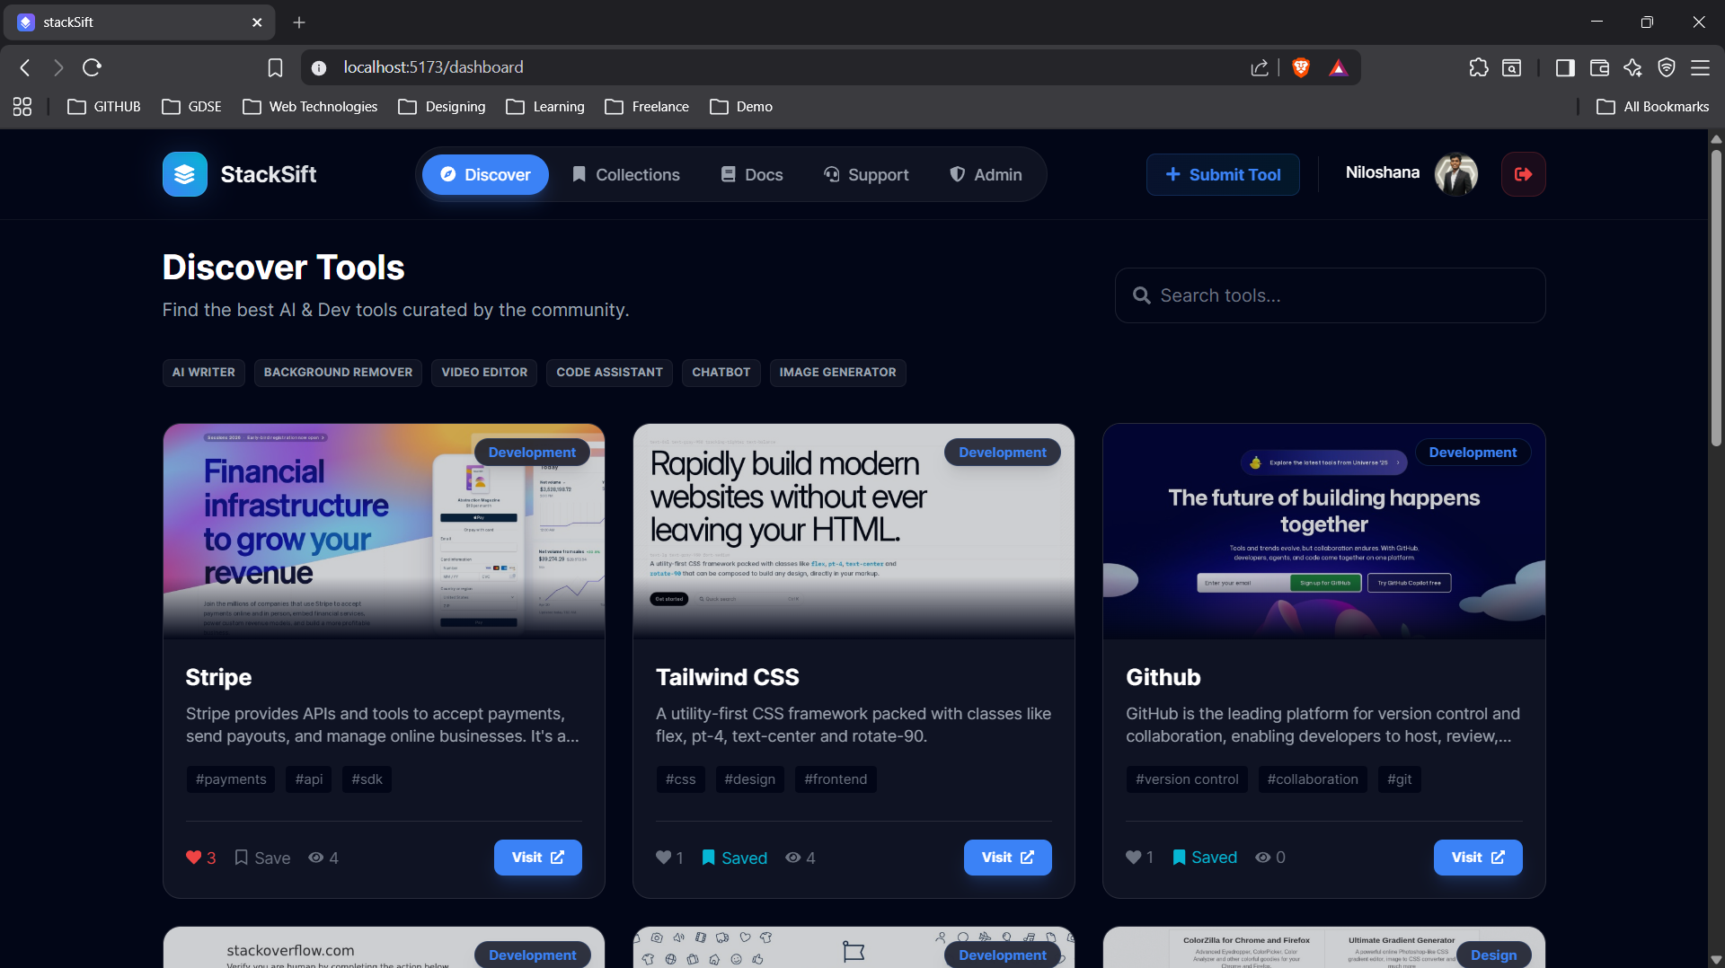Open the Demo bookmarks folder
Screen dimensions: 1725x968
741,107
